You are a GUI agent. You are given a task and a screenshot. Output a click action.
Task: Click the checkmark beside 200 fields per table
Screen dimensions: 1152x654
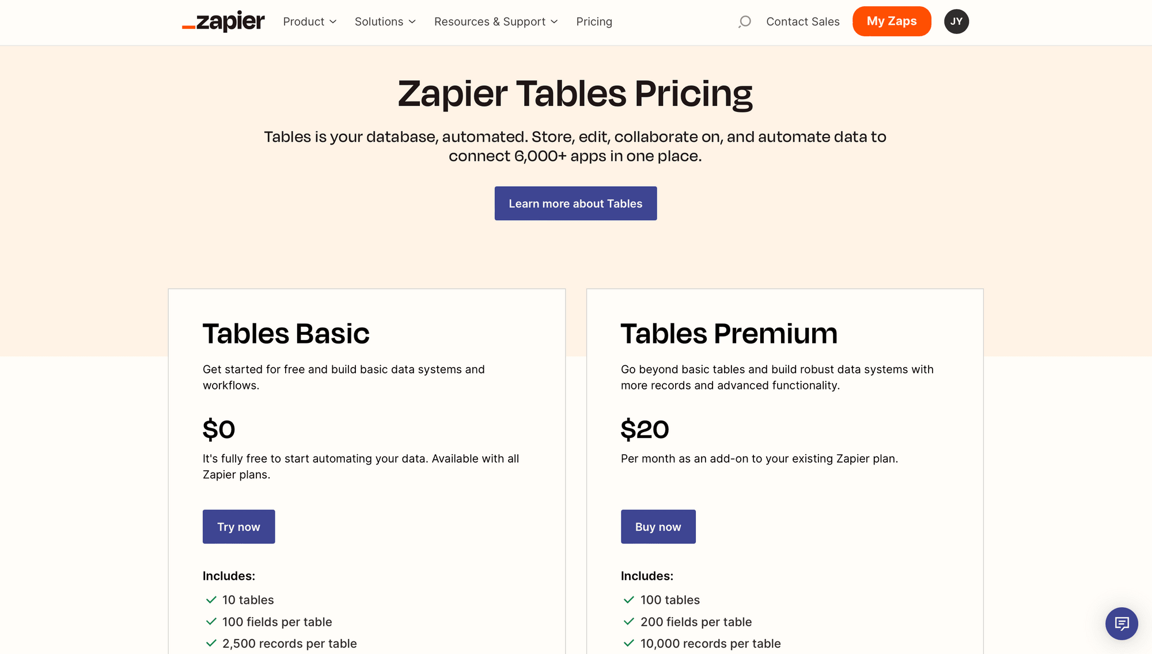coord(628,621)
